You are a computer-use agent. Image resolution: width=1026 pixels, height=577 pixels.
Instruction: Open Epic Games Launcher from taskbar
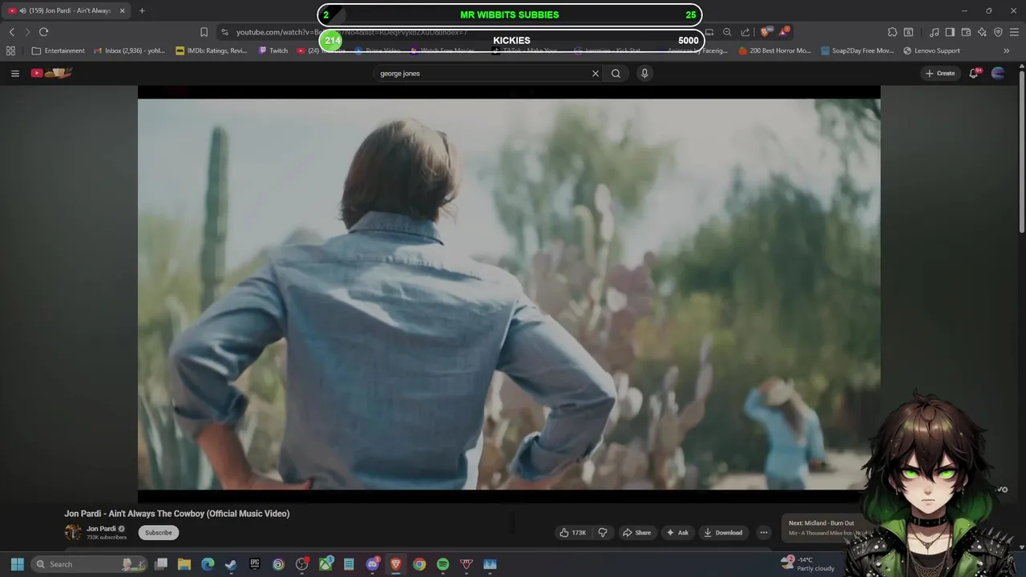255,564
